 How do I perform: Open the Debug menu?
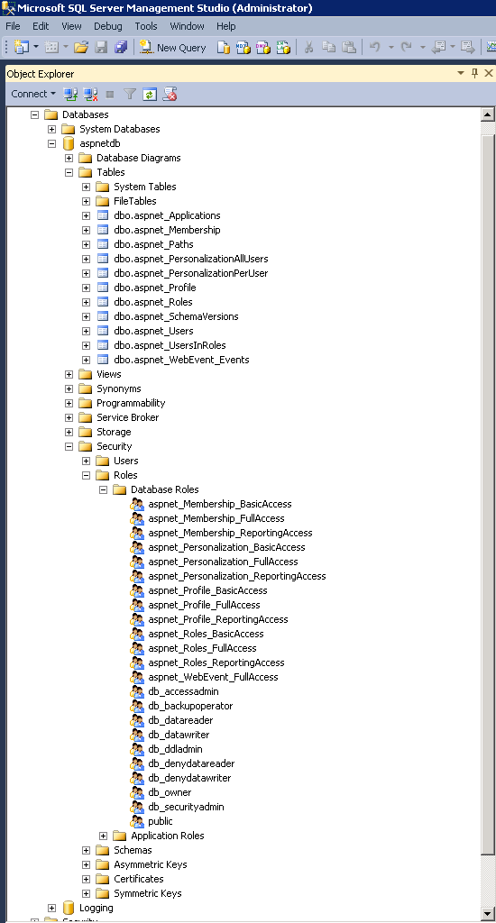coord(108,26)
